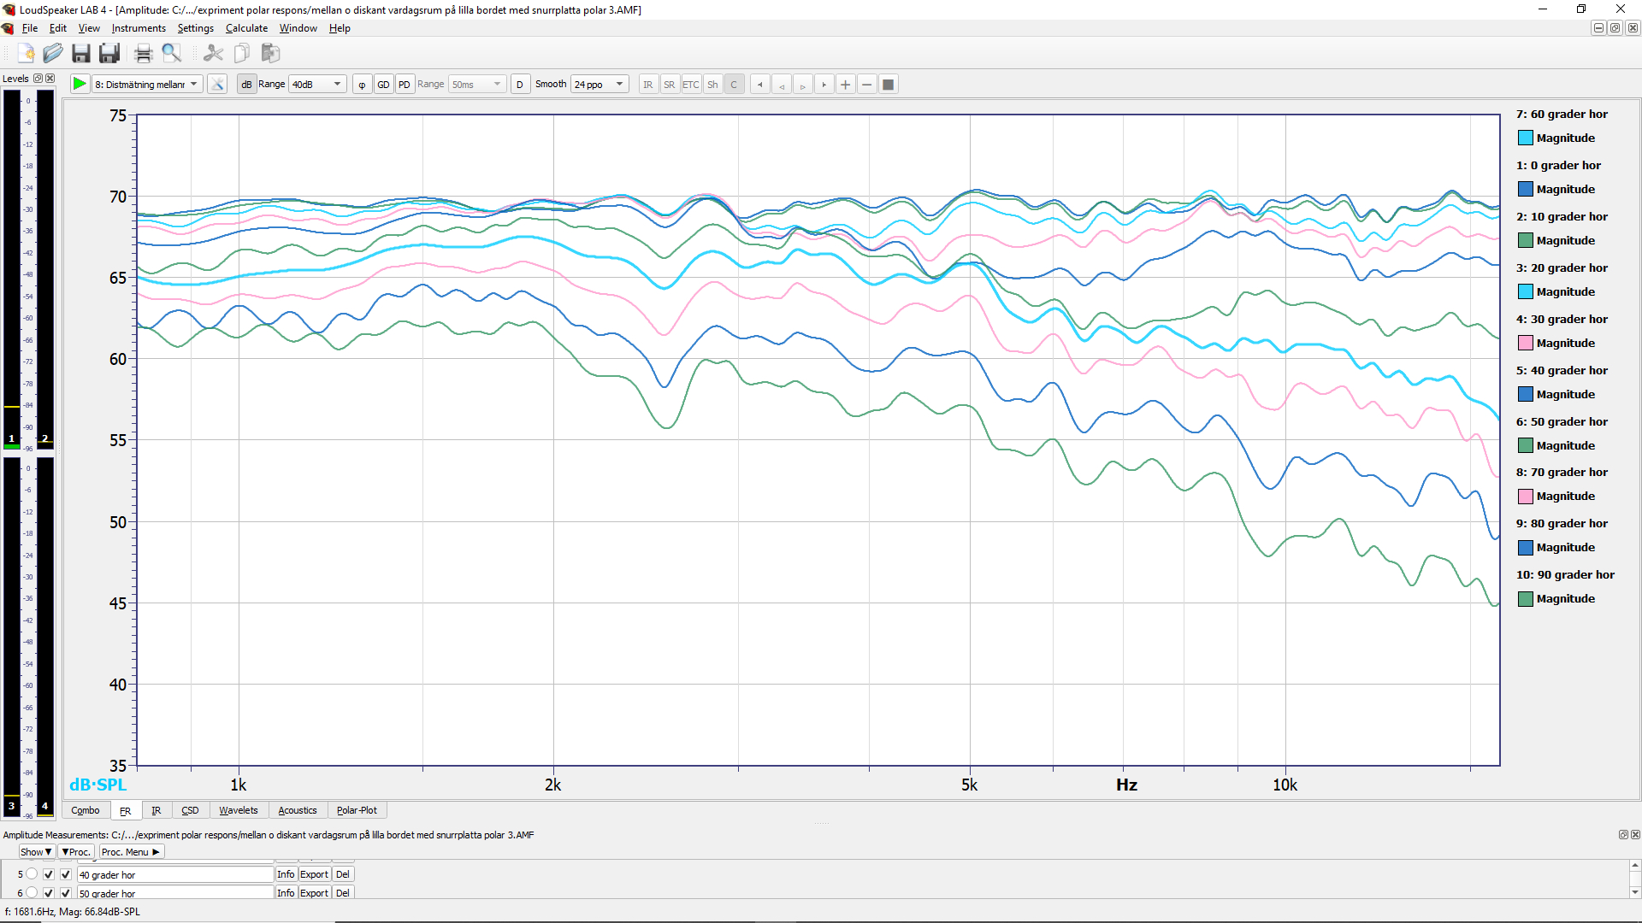1642x923 pixels.
Task: Toggle GD group delay button
Action: pyautogui.click(x=383, y=84)
